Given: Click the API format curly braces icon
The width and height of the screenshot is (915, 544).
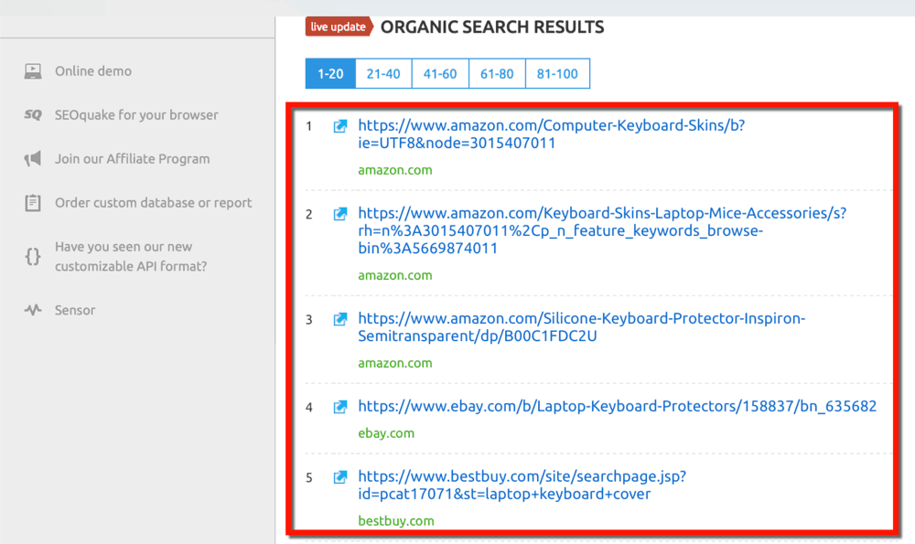Looking at the screenshot, I should (x=33, y=256).
